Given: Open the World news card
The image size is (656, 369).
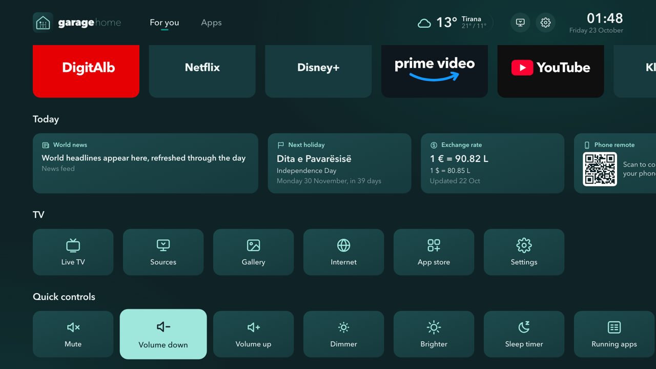Looking at the screenshot, I should [146, 163].
